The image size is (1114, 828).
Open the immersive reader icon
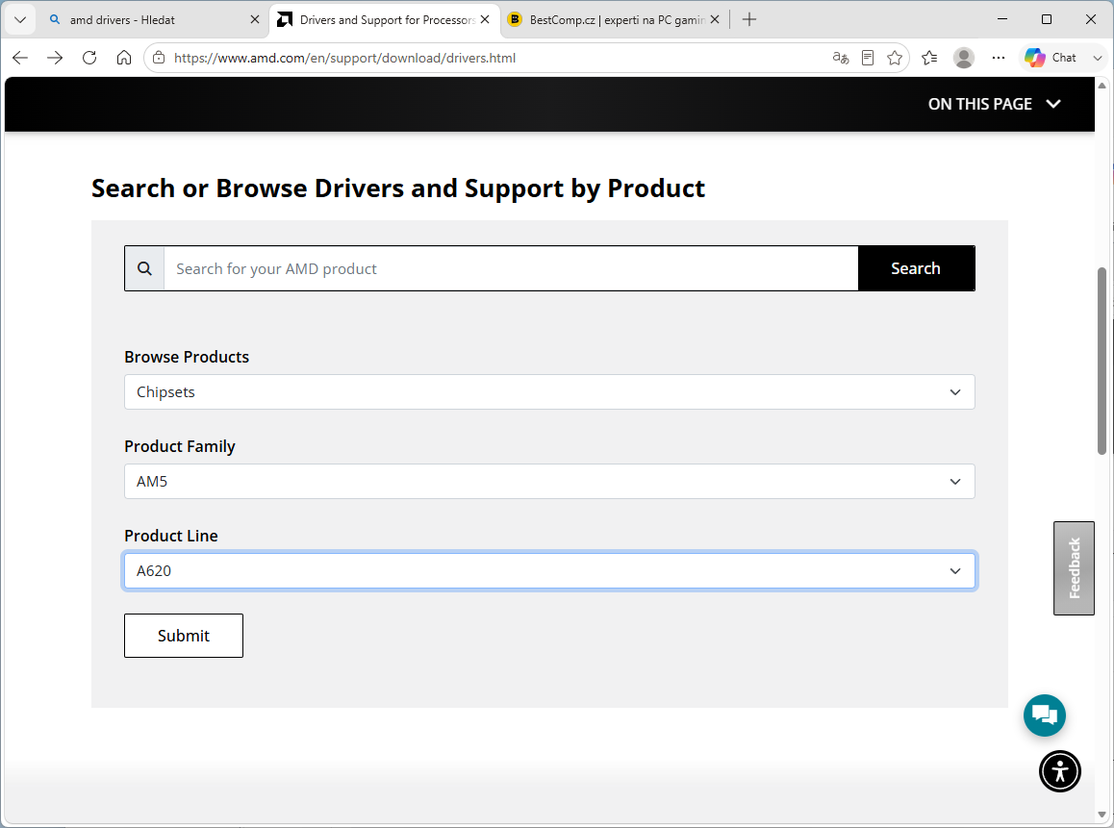click(x=868, y=58)
